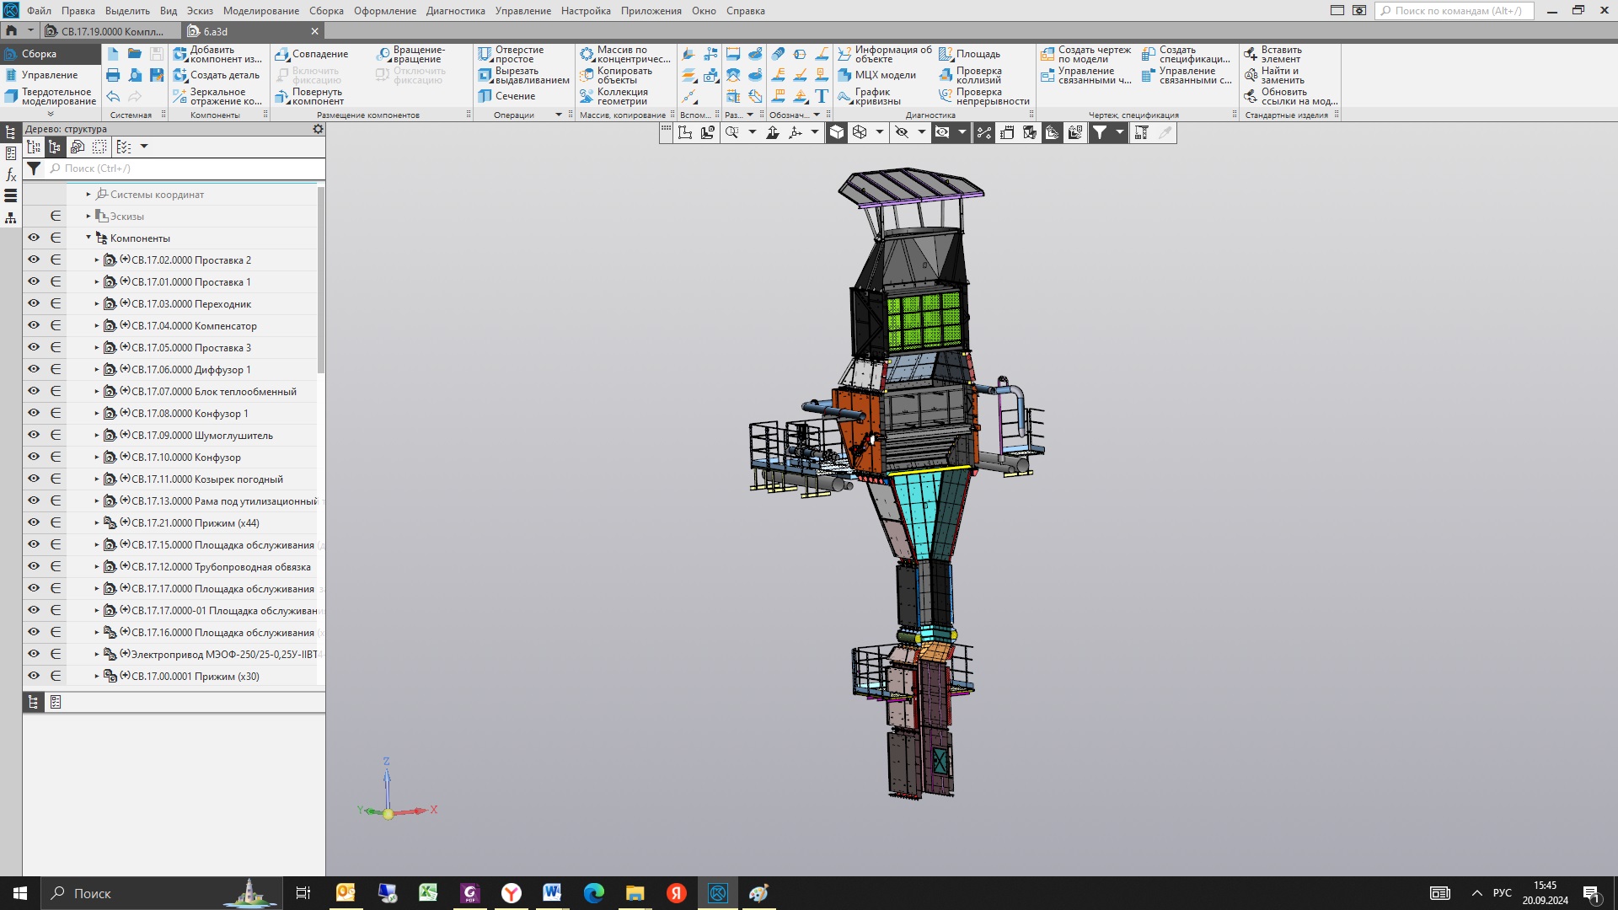Open the Диагностика menu

(x=455, y=11)
